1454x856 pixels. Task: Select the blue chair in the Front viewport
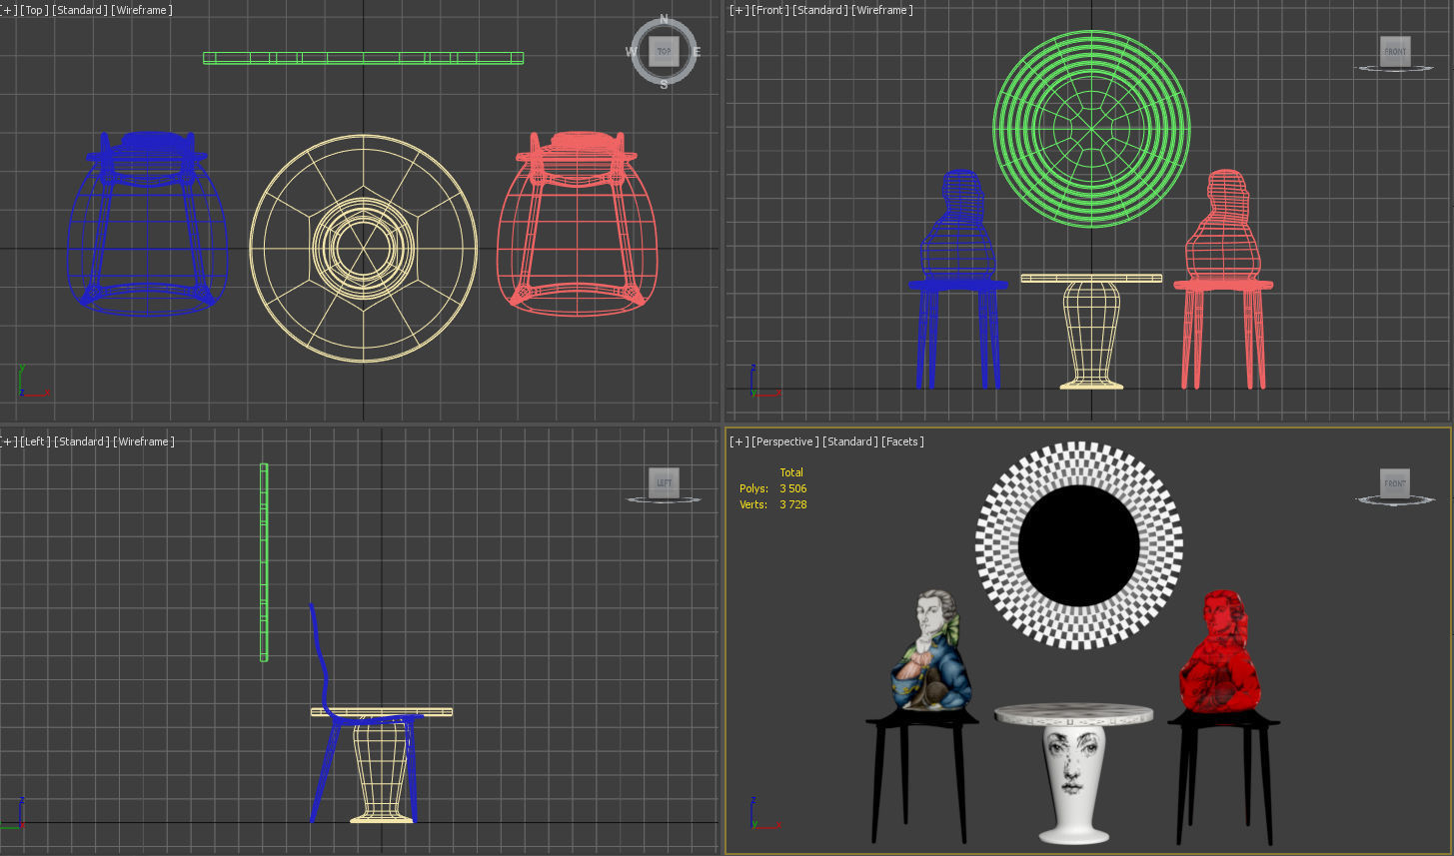point(957,279)
